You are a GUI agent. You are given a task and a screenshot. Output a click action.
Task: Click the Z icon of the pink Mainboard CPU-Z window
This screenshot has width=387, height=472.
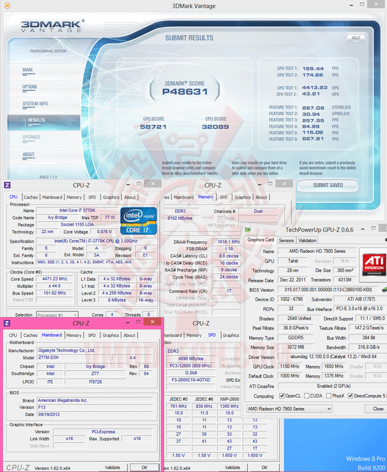[6, 323]
